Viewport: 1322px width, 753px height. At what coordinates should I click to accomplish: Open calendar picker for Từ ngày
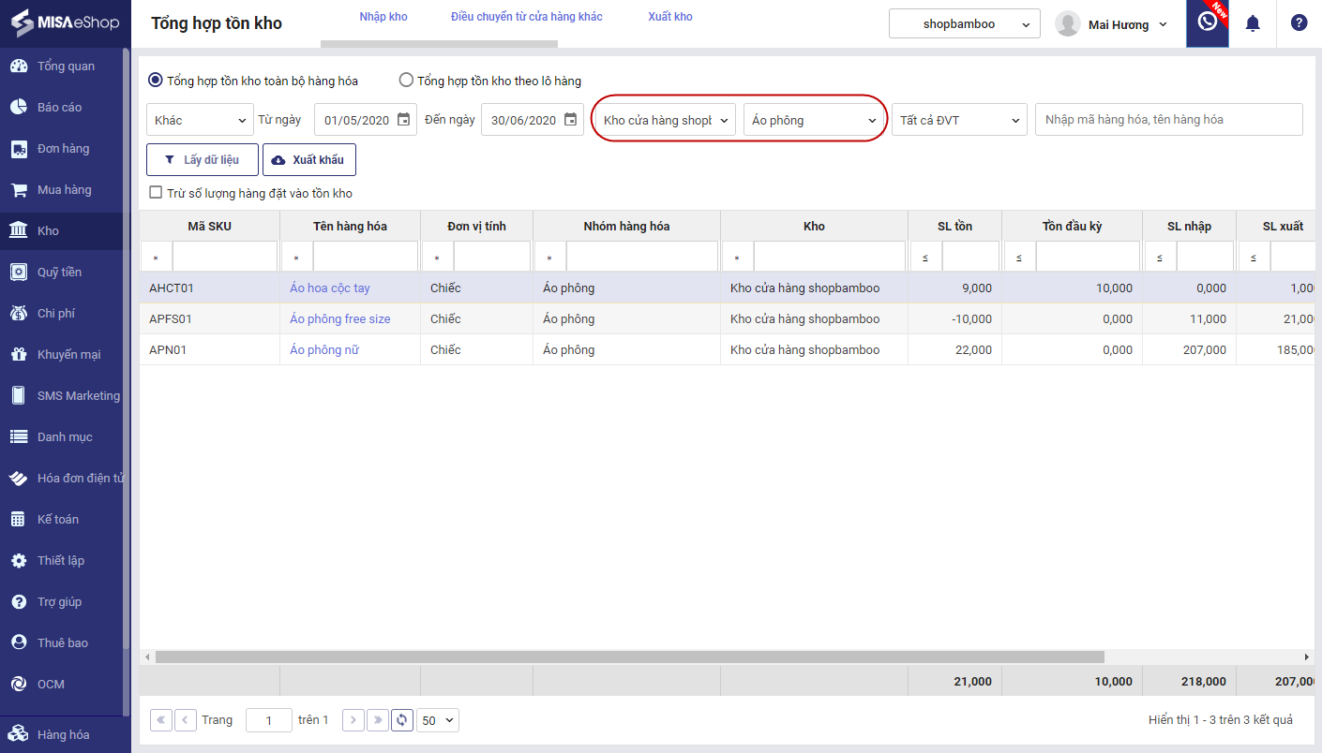coord(403,120)
